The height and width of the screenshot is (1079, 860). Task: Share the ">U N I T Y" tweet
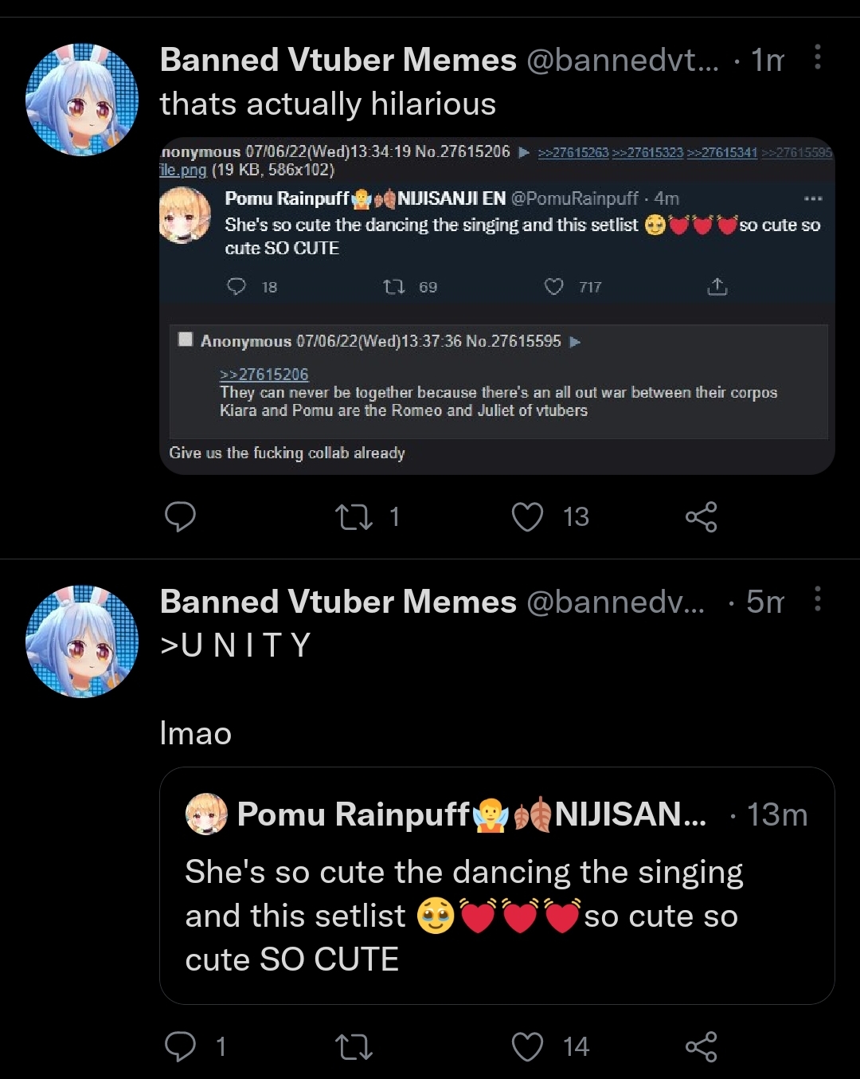(701, 1046)
